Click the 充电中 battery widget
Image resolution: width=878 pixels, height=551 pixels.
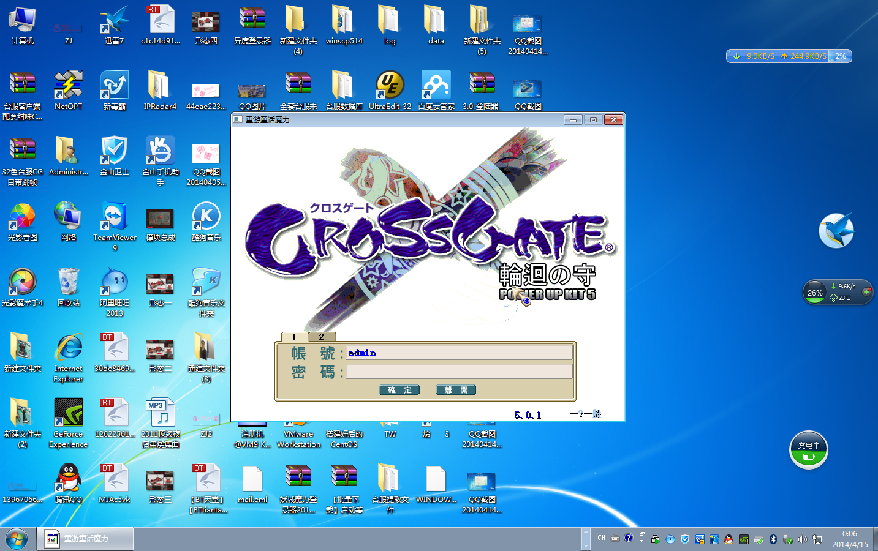[808, 450]
